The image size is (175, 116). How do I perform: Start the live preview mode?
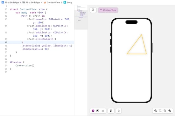93,111
